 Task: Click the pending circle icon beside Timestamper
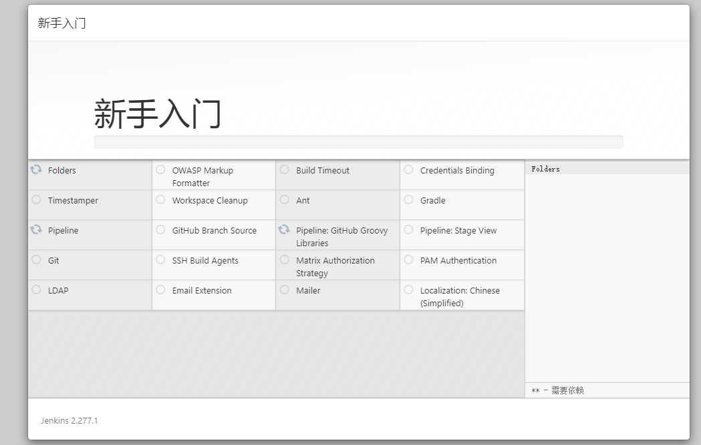[x=36, y=199]
